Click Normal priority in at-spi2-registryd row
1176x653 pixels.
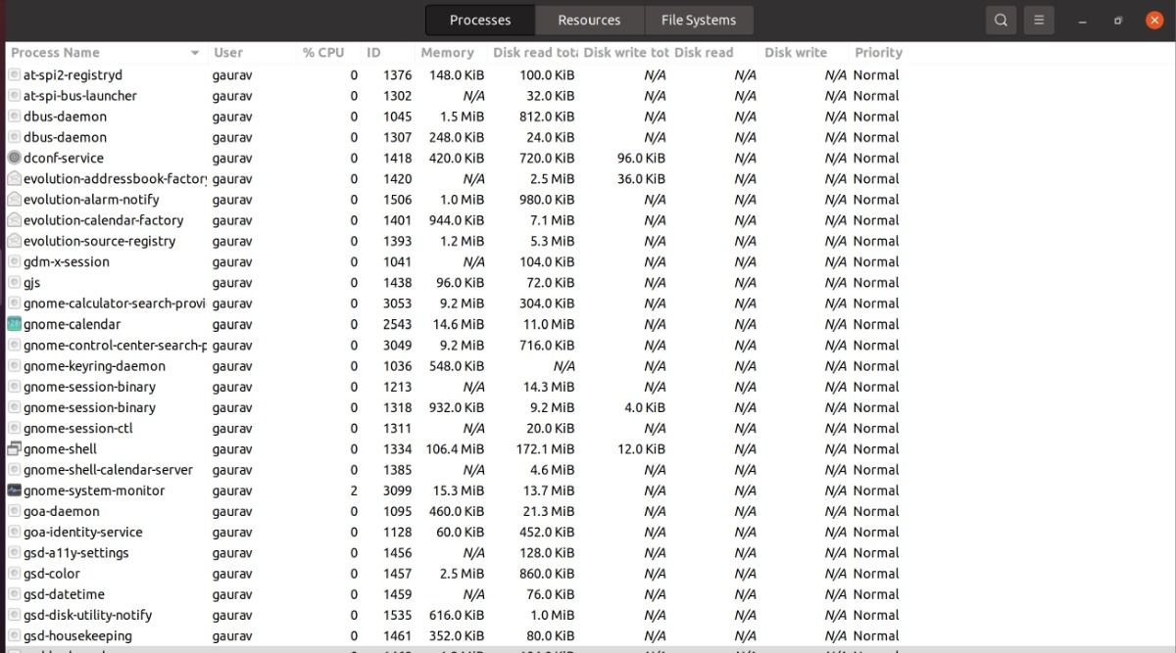click(x=876, y=74)
